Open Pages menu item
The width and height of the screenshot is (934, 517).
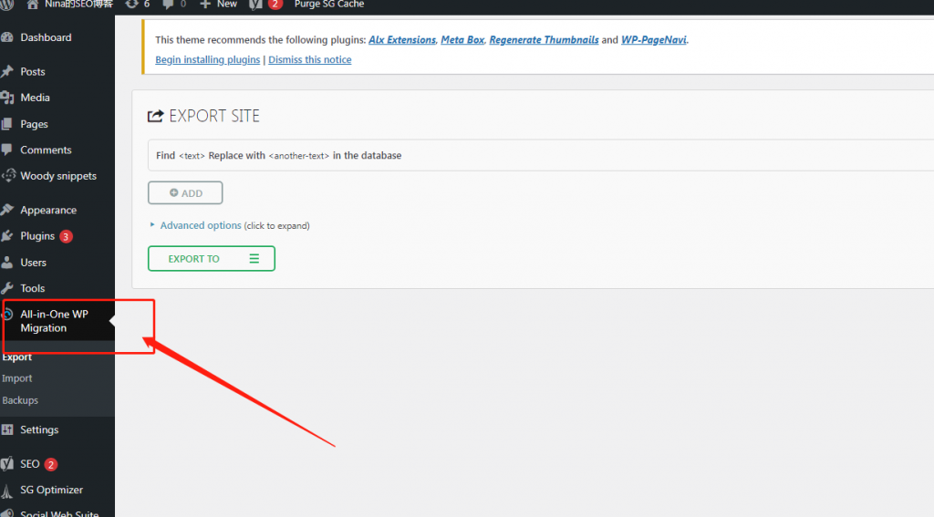click(34, 124)
